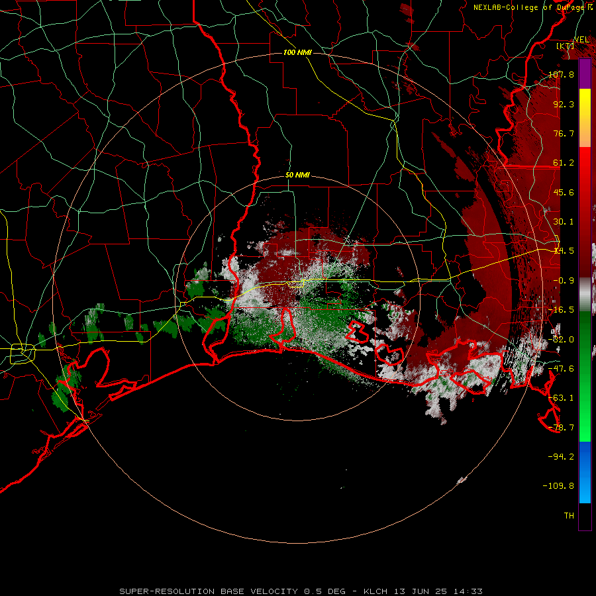This screenshot has height=596, width=596.
Task: Select the 30.1 velocity scale value
Action: [x=564, y=222]
